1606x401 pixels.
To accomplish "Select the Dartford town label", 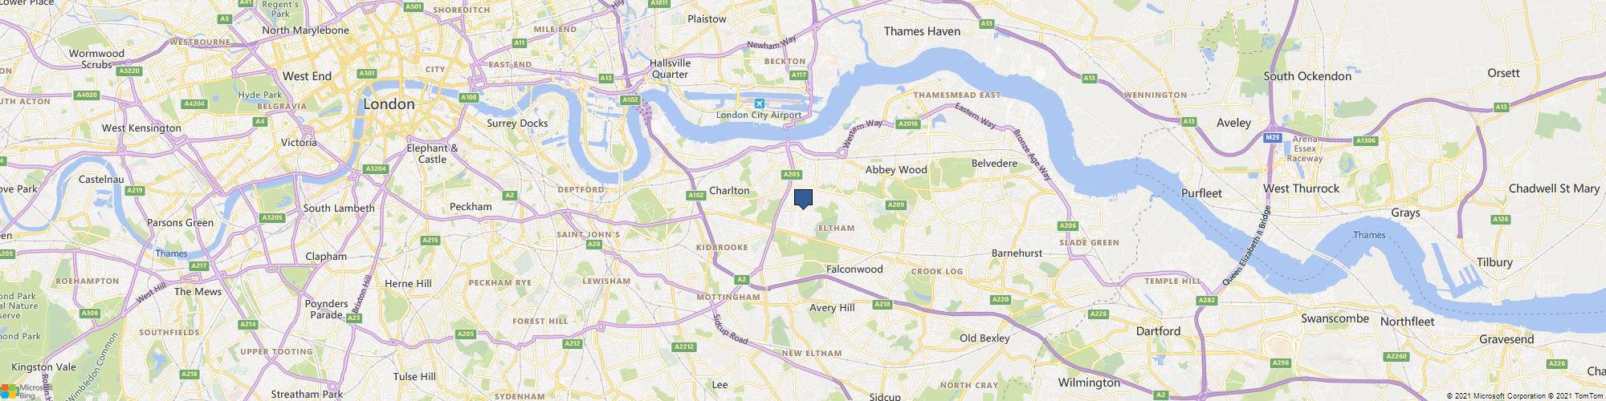I will [1159, 330].
